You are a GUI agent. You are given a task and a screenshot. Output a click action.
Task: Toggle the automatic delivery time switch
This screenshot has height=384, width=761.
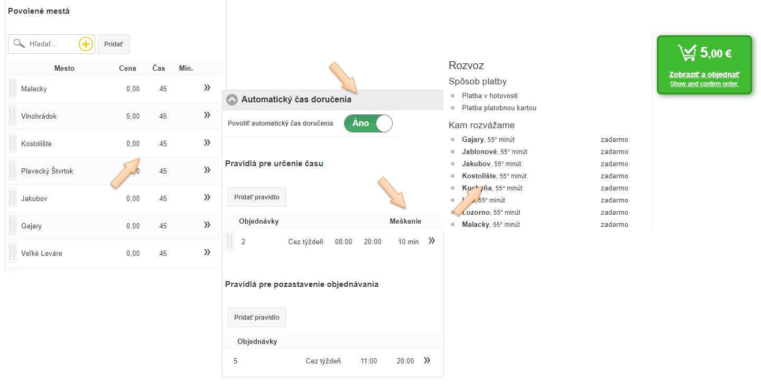click(x=368, y=123)
